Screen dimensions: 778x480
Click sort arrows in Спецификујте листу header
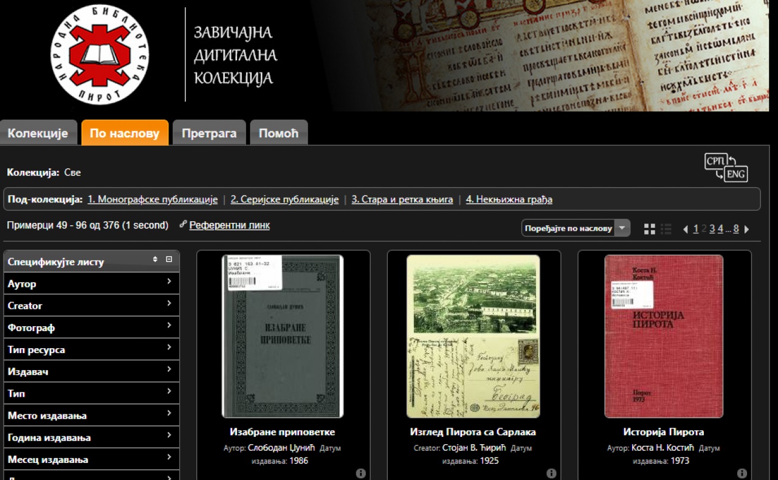point(155,259)
